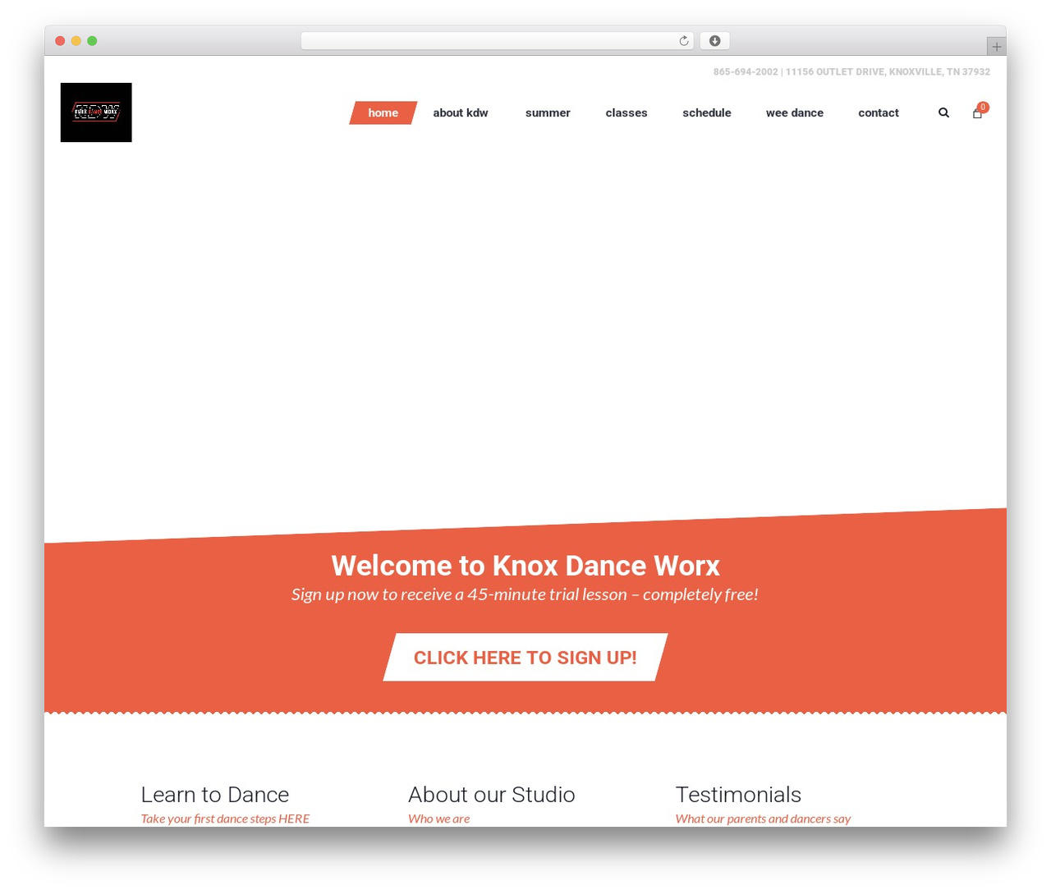Click 'What our parents and dancers say' text
1051x890 pixels.
763,819
